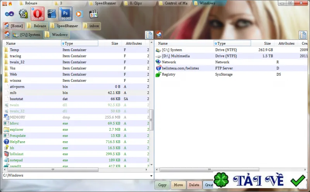
Task: Open the Photoshop shortcut icon
Action: (x=65, y=14)
